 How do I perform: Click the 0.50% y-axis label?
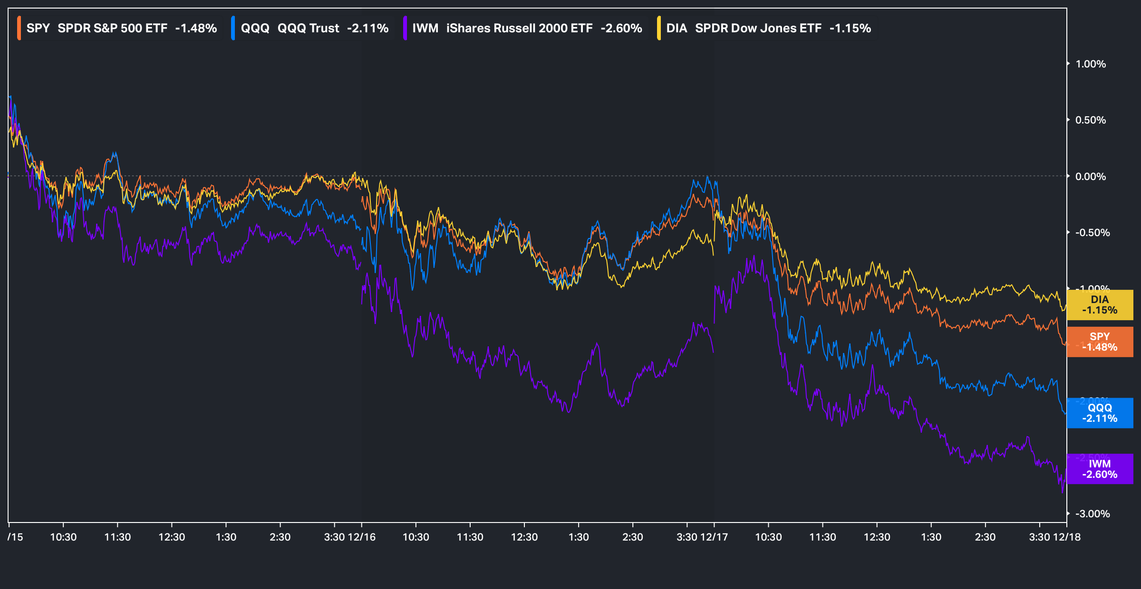click(x=1091, y=120)
